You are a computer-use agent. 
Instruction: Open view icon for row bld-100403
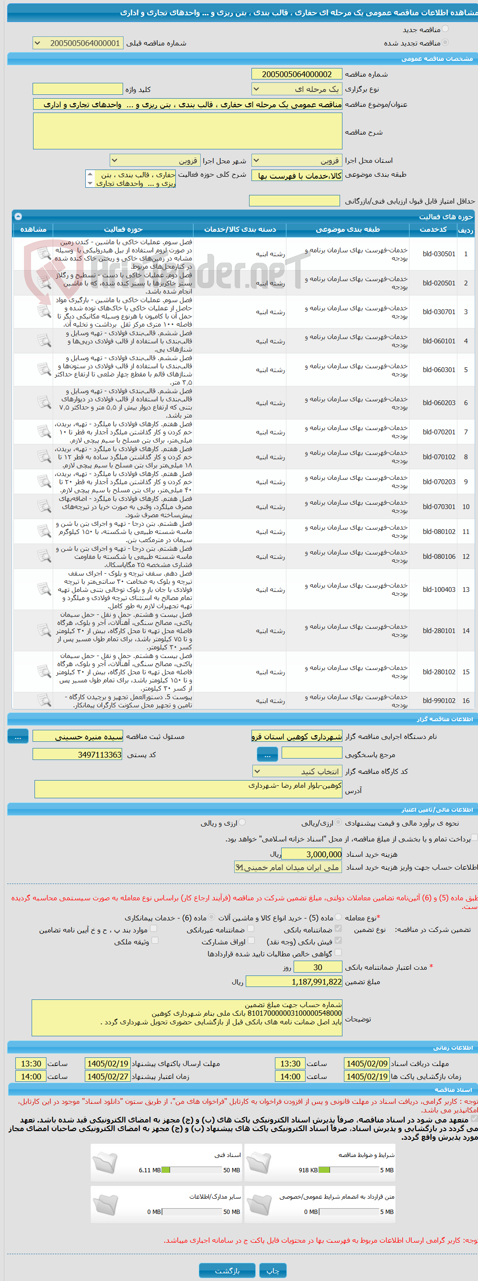[44, 590]
